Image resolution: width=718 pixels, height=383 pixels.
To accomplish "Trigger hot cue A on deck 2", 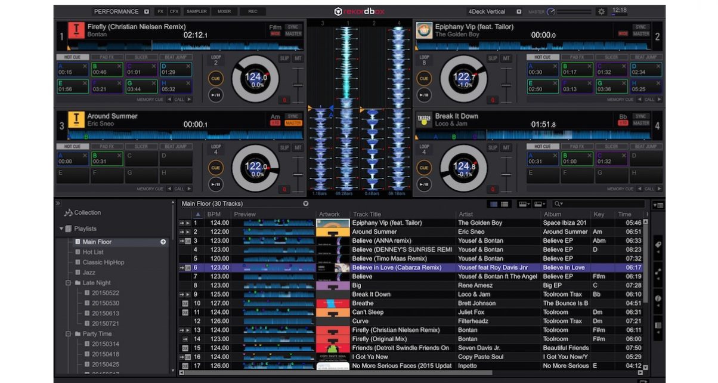I will click(541, 69).
